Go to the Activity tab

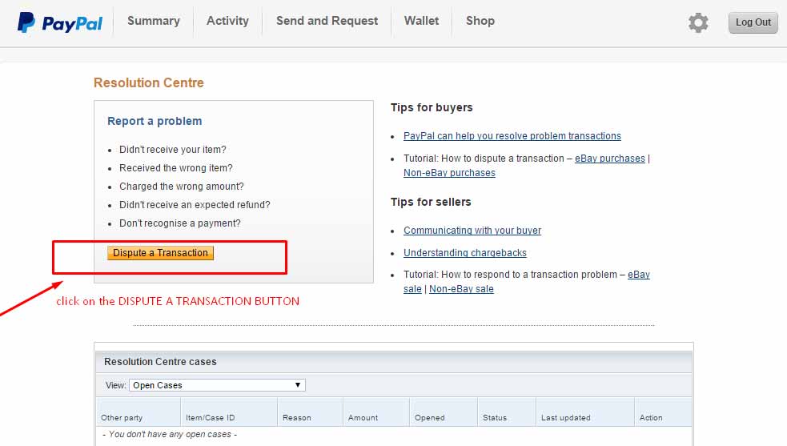pos(228,21)
